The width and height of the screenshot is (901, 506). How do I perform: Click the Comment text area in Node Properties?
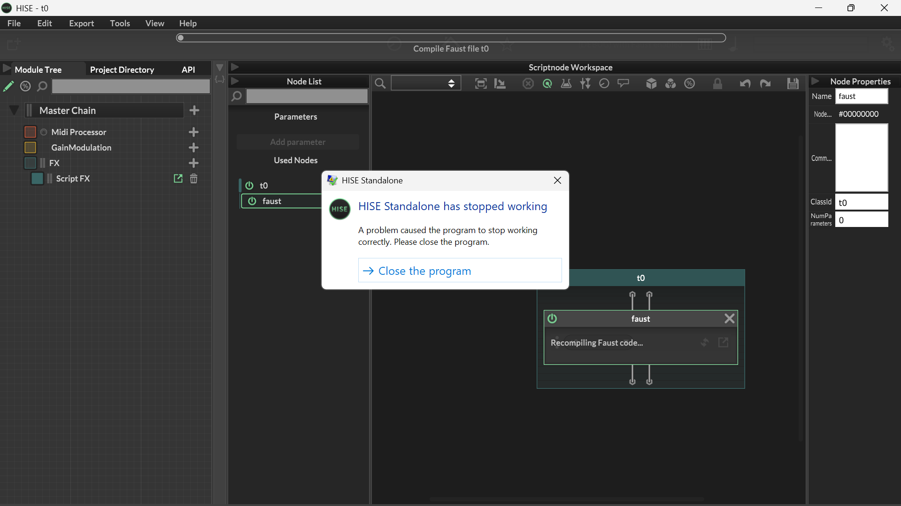(x=862, y=158)
